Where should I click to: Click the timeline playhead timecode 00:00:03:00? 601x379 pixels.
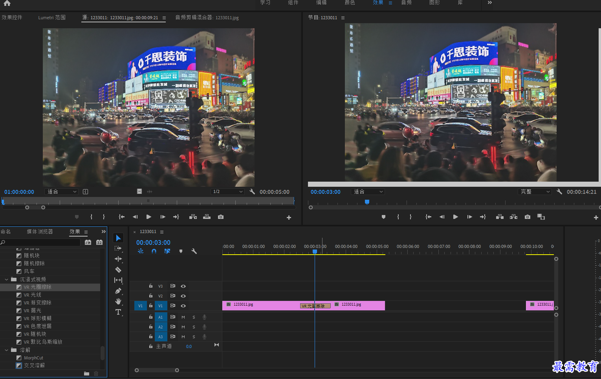[153, 242]
